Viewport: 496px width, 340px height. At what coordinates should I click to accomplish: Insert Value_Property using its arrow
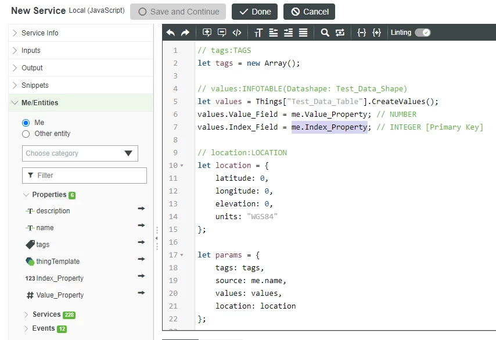141,292
